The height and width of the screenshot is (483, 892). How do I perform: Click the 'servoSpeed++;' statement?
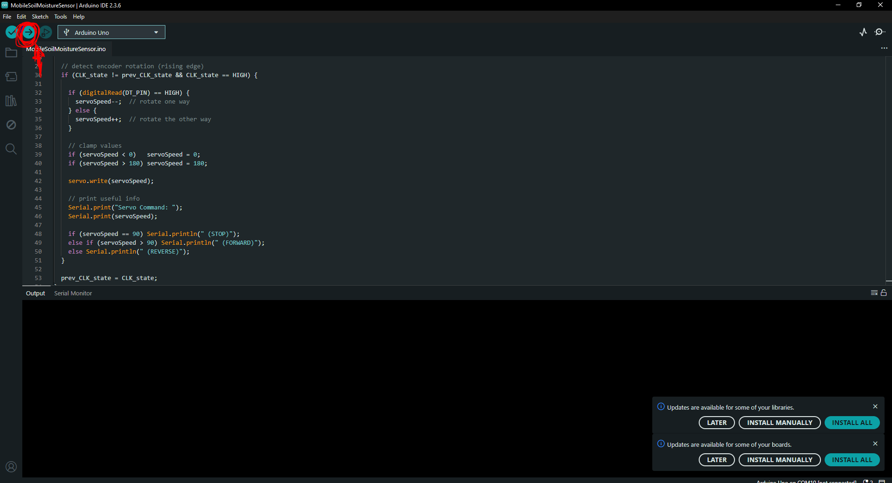(x=98, y=119)
